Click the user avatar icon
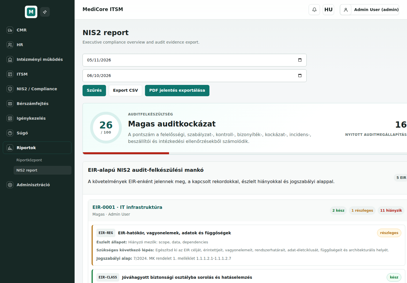407x283 pixels. click(x=346, y=10)
